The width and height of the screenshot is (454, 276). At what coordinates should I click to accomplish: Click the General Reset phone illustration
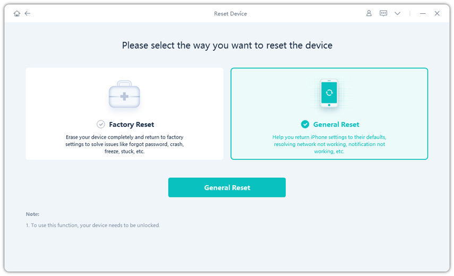(329, 93)
